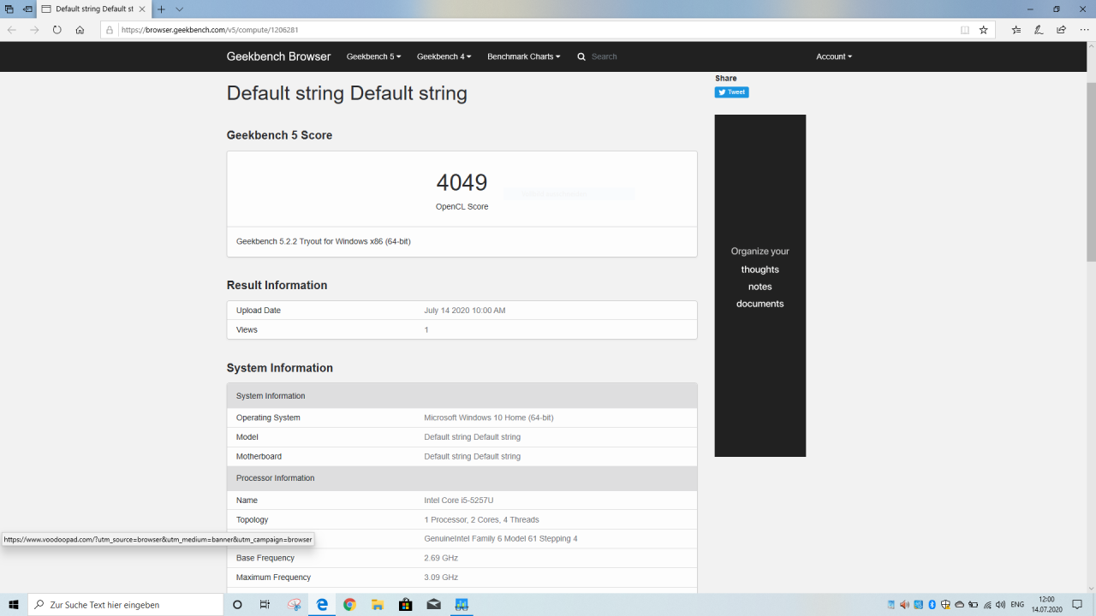Show tabs you've set aside icon
Viewport: 1096px width, 616px height.
tap(9, 9)
